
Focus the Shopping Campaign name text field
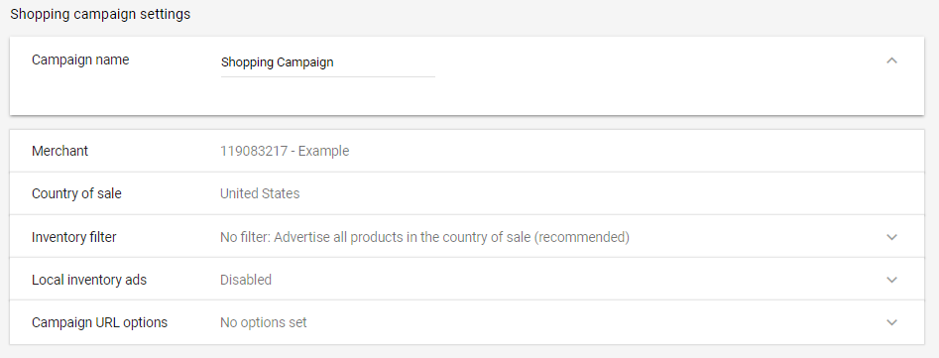pos(327,62)
